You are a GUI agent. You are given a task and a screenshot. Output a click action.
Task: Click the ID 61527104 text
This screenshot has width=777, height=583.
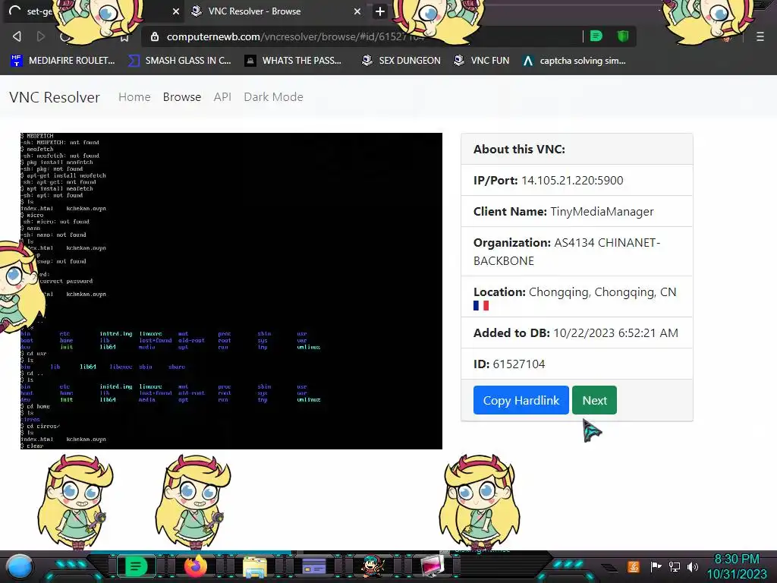tap(509, 364)
